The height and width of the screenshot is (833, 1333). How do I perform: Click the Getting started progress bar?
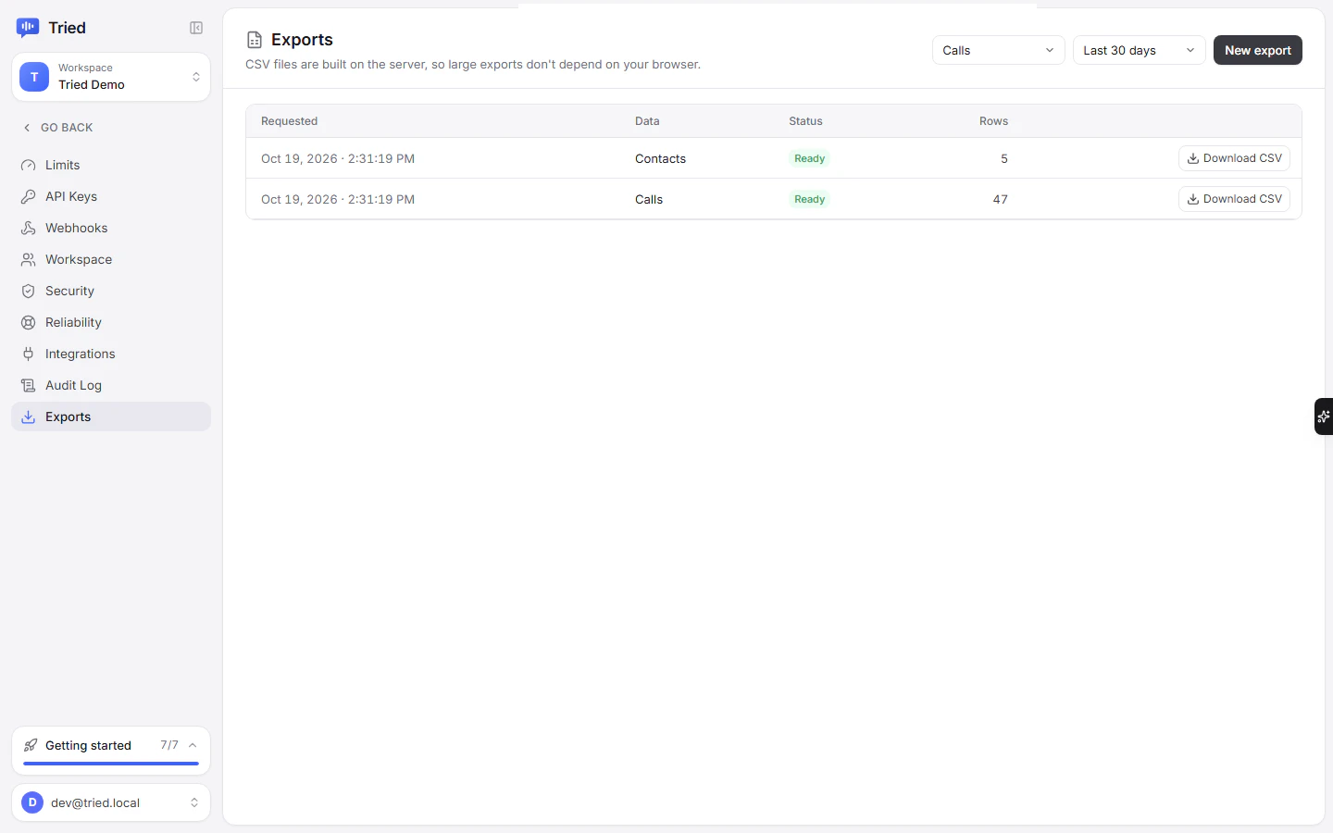111,764
